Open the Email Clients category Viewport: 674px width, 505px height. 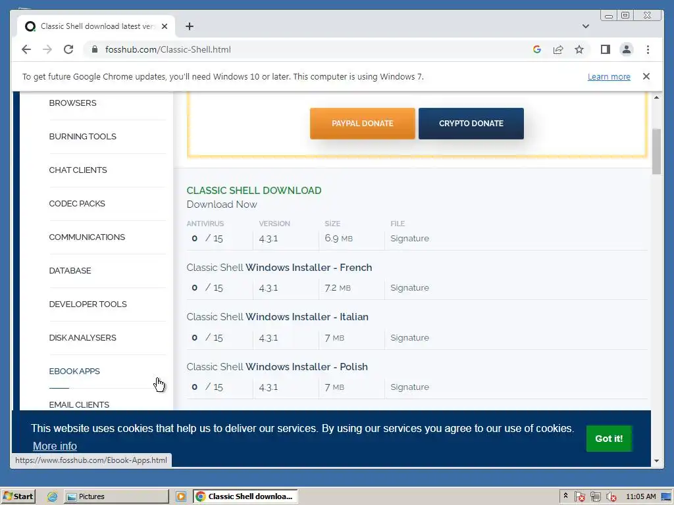(79, 404)
